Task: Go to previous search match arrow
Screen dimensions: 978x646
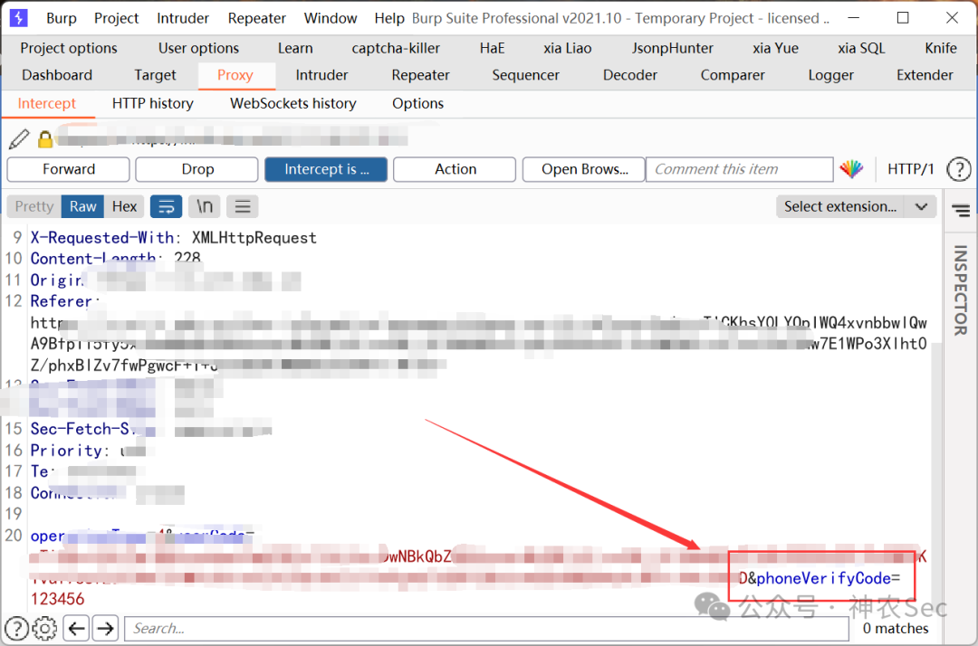Action: 77,629
